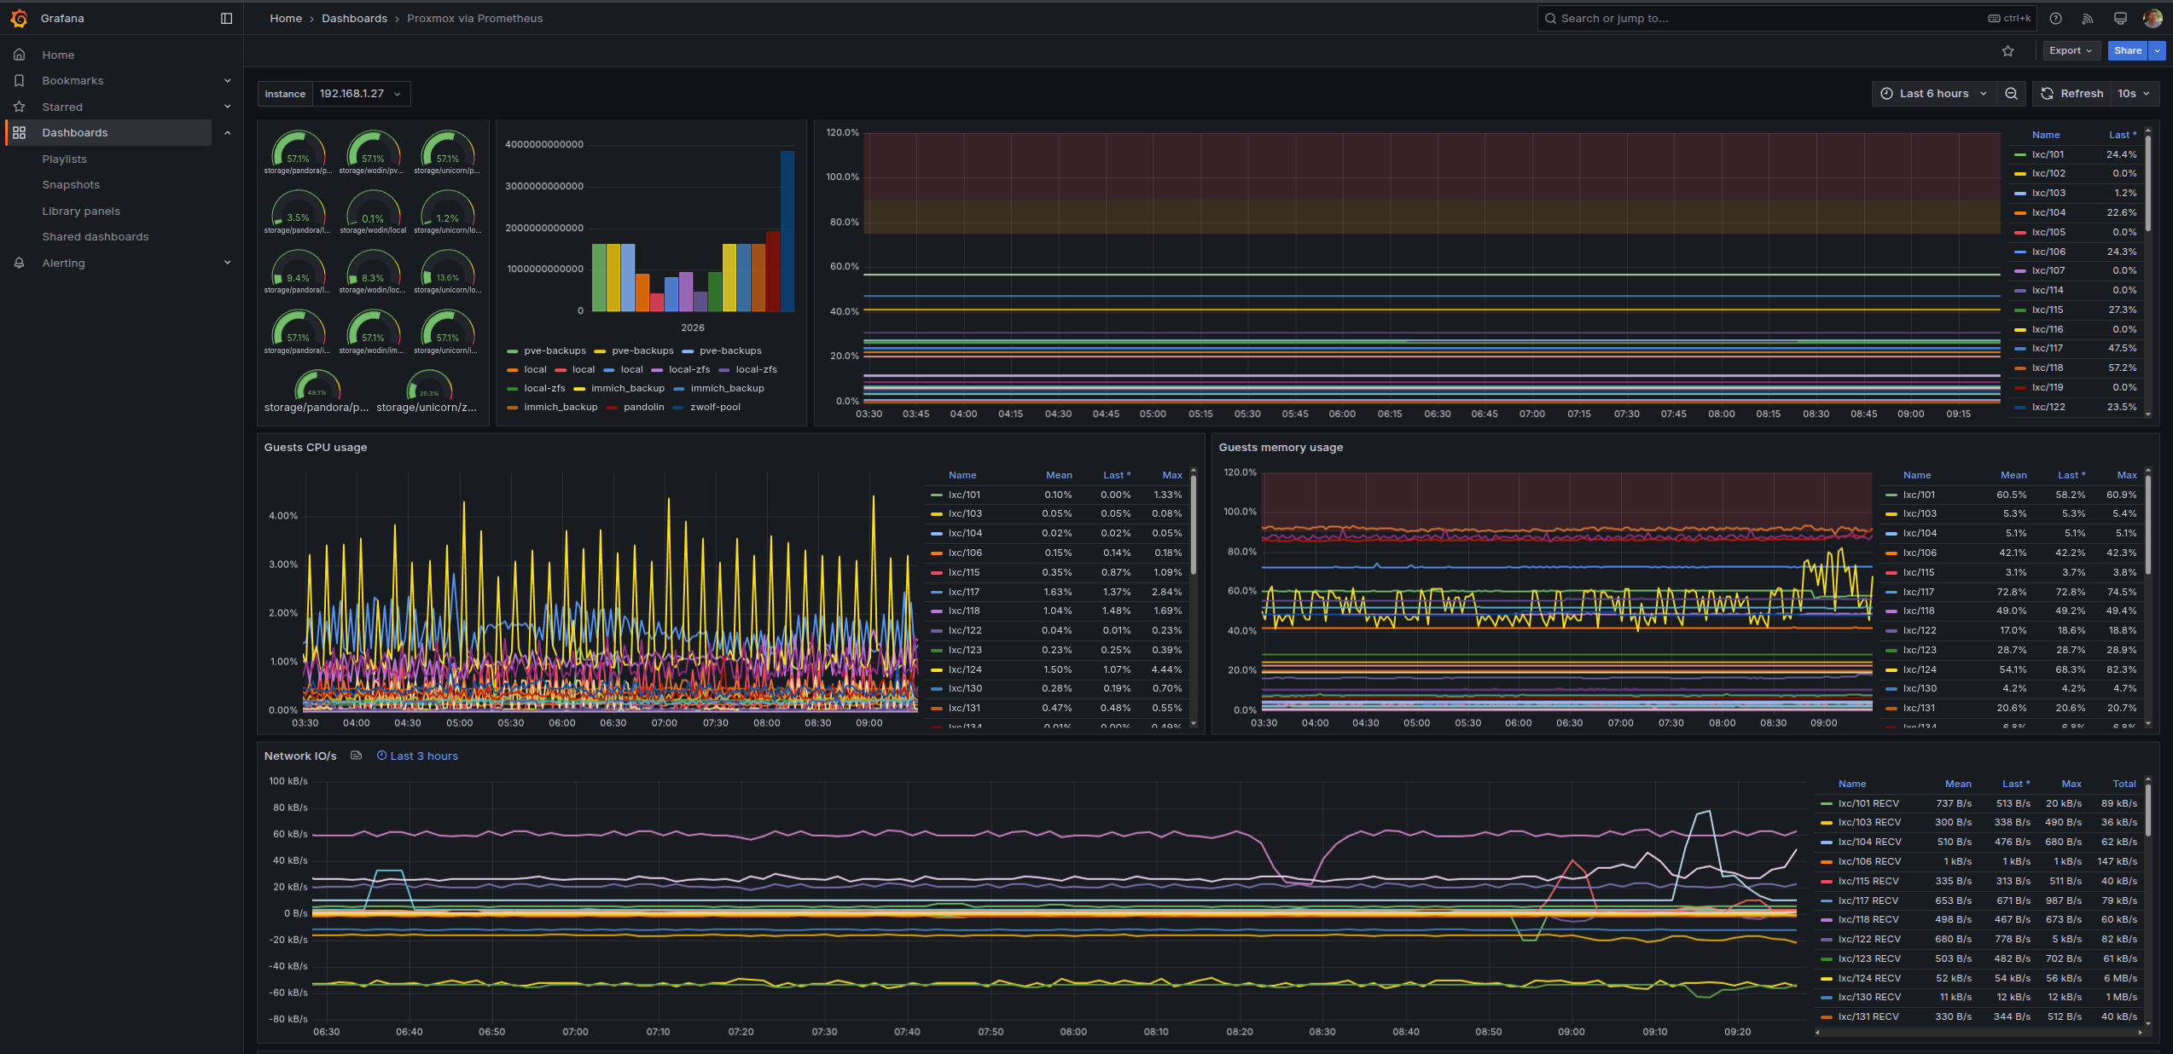The width and height of the screenshot is (2173, 1054).
Task: Click the zoom out time range icon
Action: pos(2011,94)
